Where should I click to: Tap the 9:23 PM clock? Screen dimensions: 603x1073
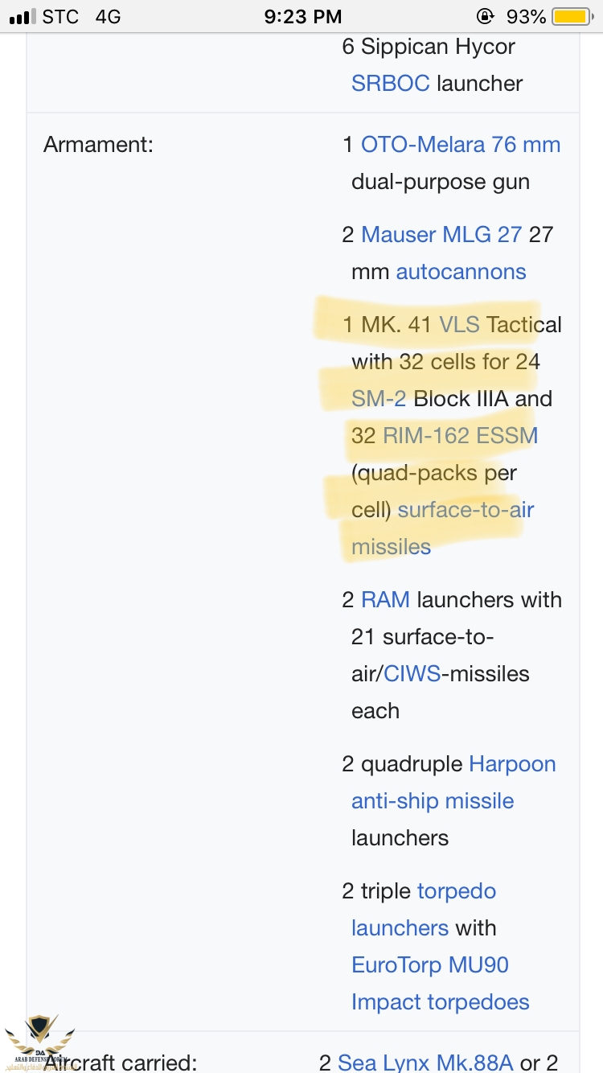pyautogui.click(x=302, y=16)
